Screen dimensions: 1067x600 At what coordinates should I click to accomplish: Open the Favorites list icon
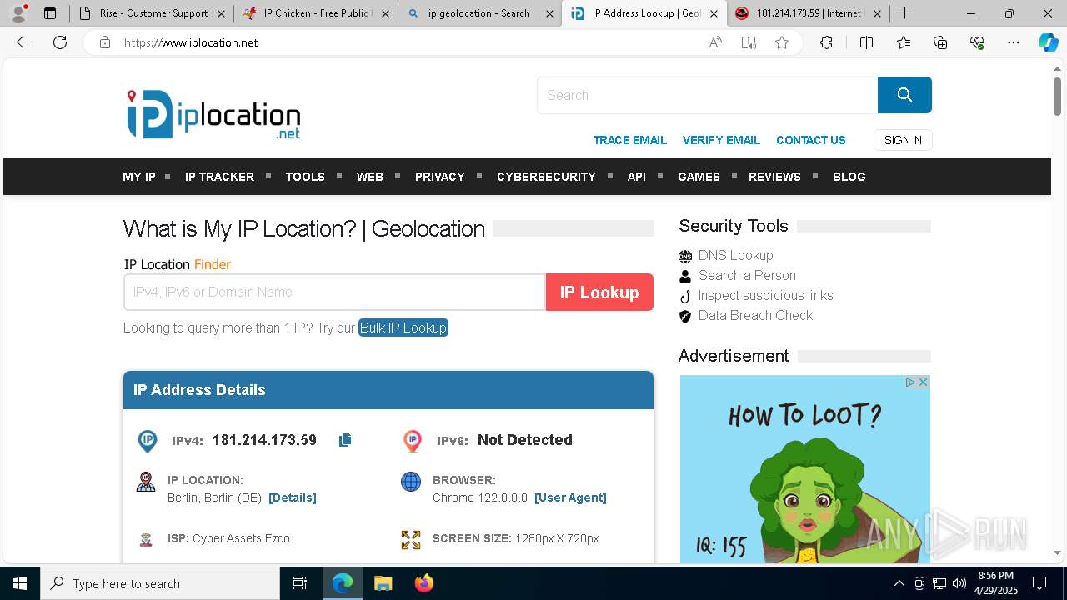pyautogui.click(x=904, y=42)
